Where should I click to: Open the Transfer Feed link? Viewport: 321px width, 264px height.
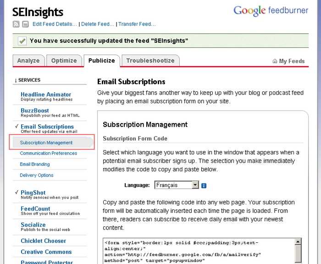[x=137, y=24]
